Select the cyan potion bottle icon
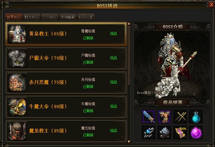 pyautogui.click(x=196, y=116)
